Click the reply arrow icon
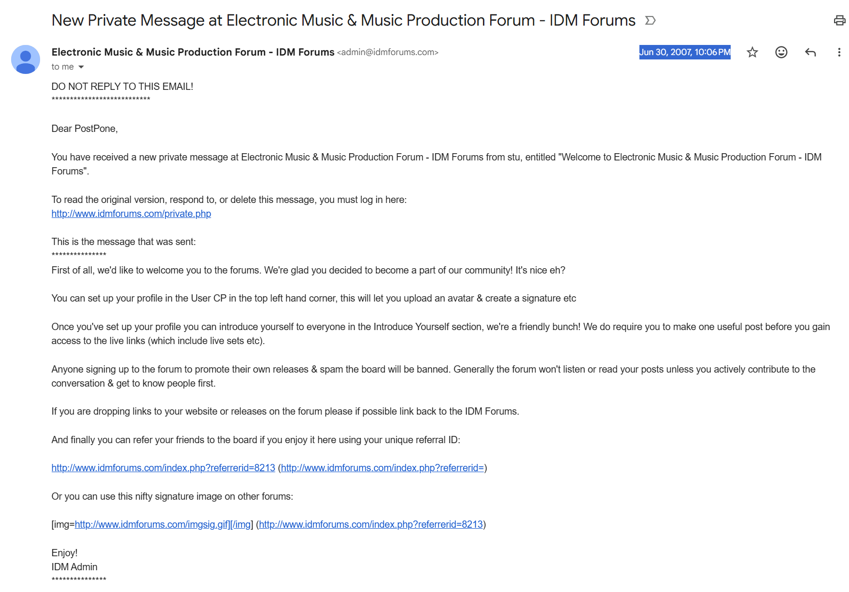 [810, 52]
